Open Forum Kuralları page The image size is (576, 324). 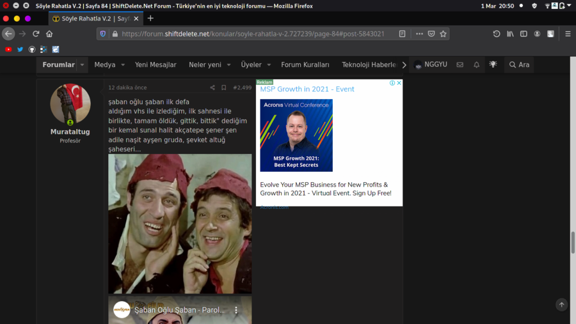305,65
